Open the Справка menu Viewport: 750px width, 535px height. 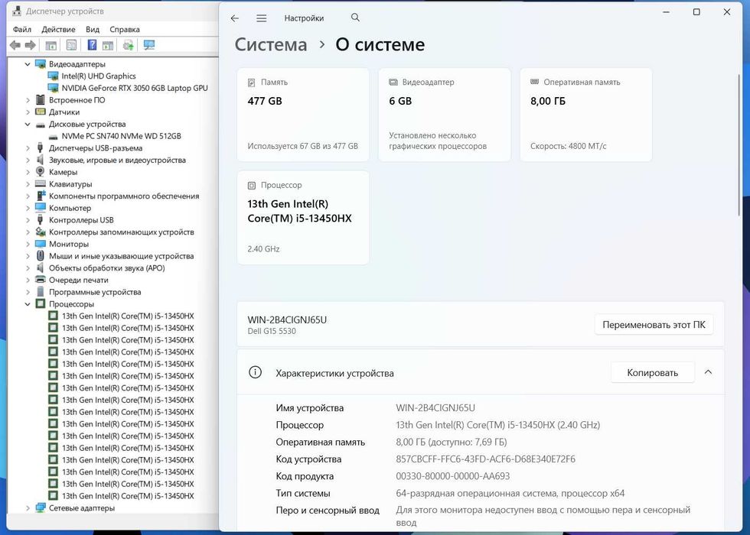(x=124, y=29)
